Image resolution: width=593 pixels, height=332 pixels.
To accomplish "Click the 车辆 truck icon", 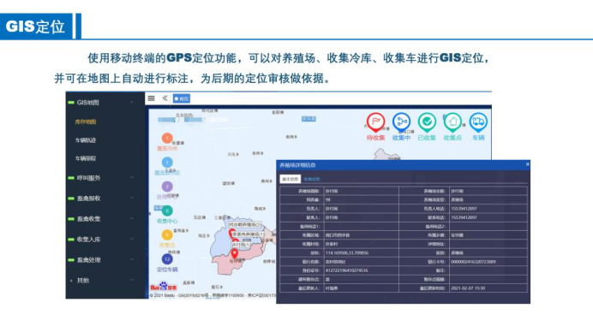I will pyautogui.click(x=478, y=122).
